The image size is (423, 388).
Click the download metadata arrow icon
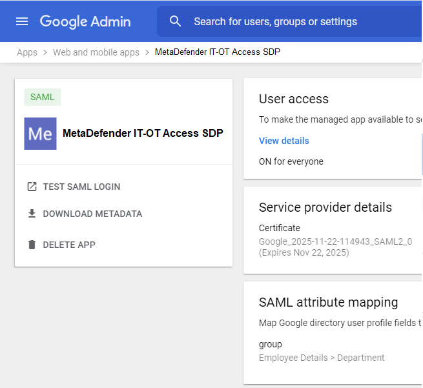click(32, 214)
